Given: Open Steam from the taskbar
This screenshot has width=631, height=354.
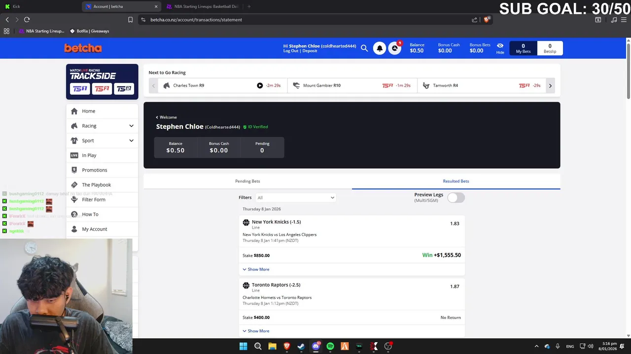Looking at the screenshot, I should [x=301, y=346].
